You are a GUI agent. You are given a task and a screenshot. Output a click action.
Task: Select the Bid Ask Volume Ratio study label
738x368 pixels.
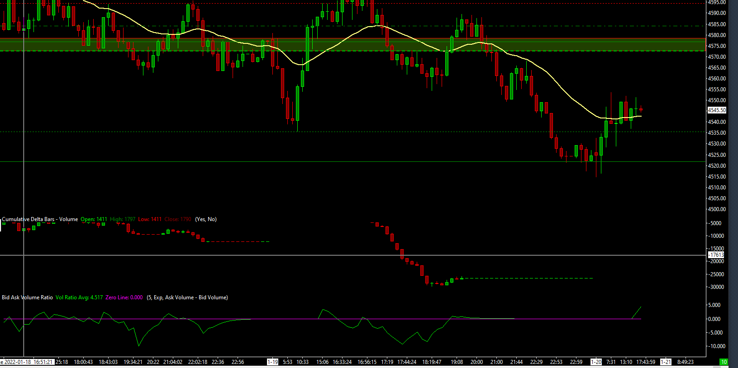click(x=27, y=297)
